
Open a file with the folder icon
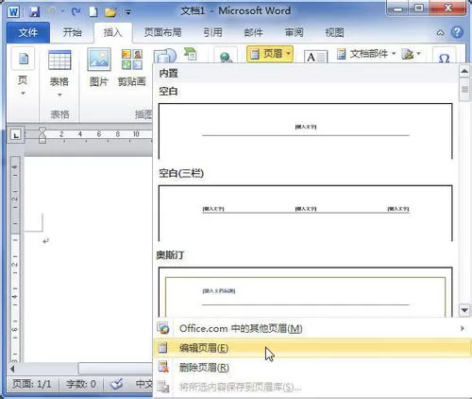(110, 12)
